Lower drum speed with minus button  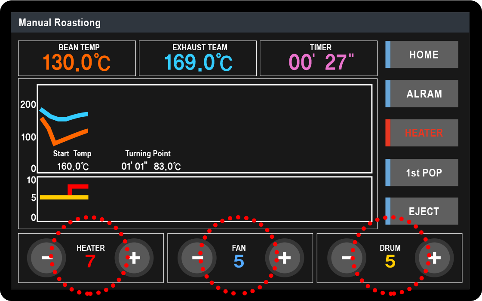pyautogui.click(x=345, y=258)
